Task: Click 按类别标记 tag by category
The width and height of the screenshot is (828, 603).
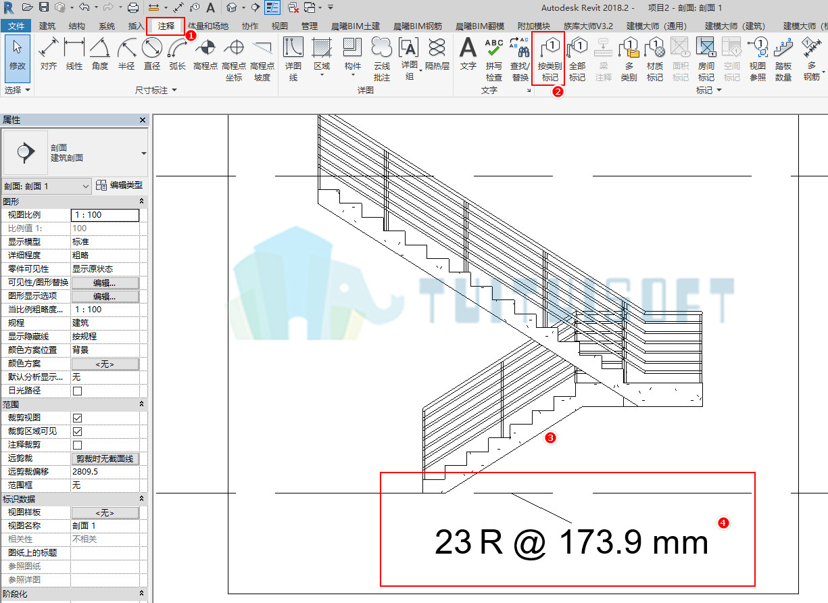Action: 549,59
